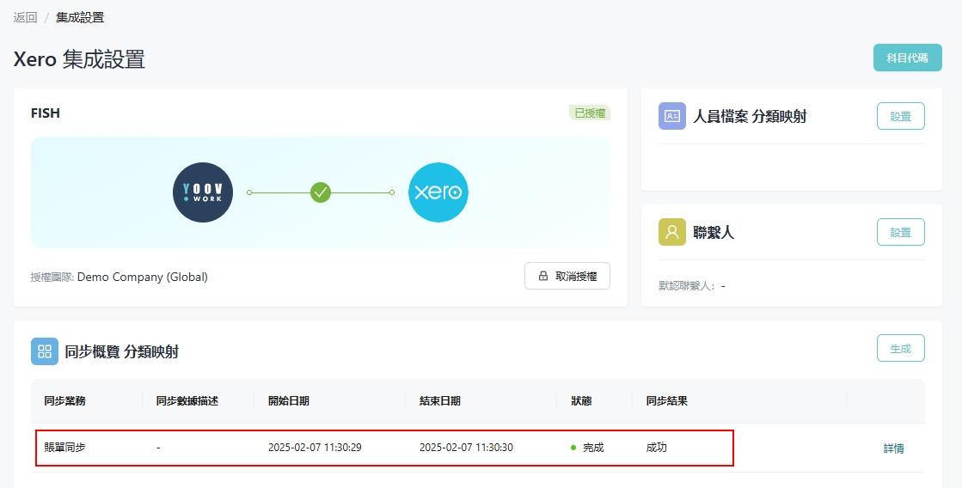Viewport: 962px width, 488px height.
Task: Click the 人員檔案 ID card icon
Action: pos(671,116)
